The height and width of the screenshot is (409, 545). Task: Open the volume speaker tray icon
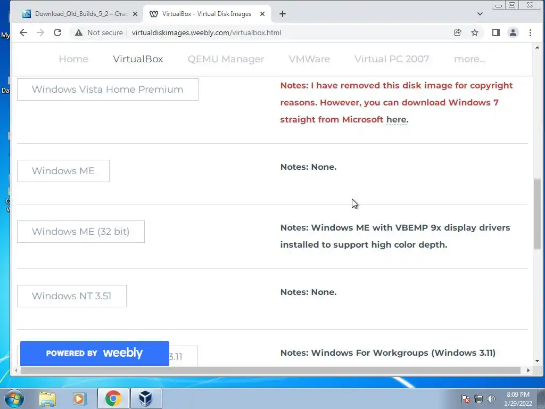pos(491,399)
